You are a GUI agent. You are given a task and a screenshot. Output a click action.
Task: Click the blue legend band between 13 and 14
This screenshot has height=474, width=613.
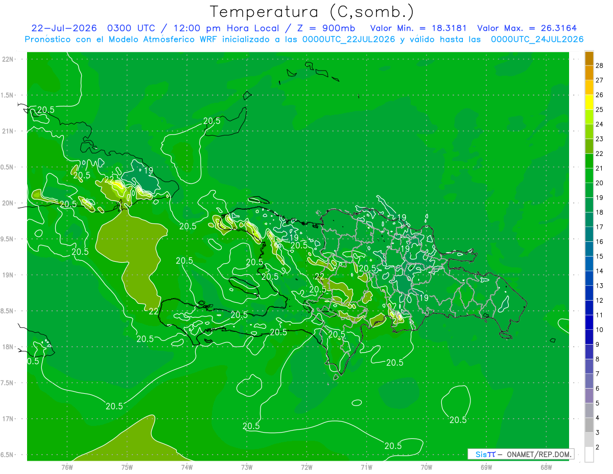[590, 278]
